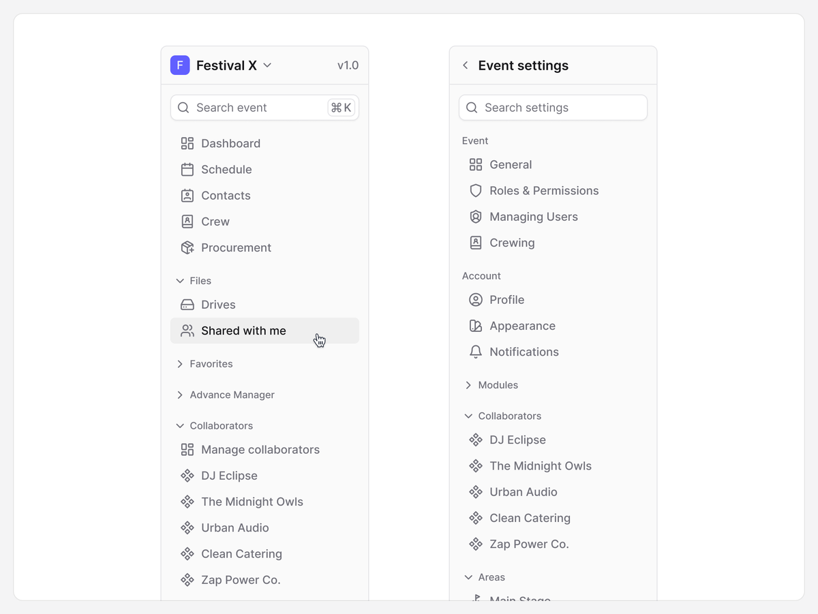Click the Profile user circle icon
Screen dimensions: 818x614
476,300
